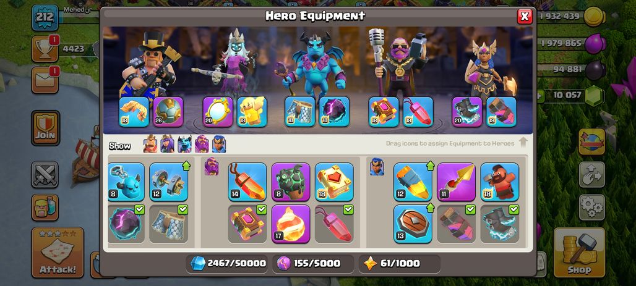Pick the Fireball equipment level 17

click(291, 224)
